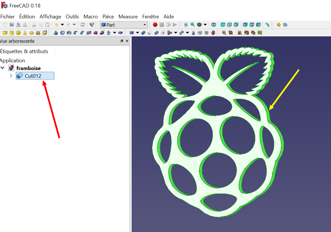Viewport: 331px width, 232px height.
Task: Close the Vue arborescente panel
Action: pyautogui.click(x=127, y=41)
